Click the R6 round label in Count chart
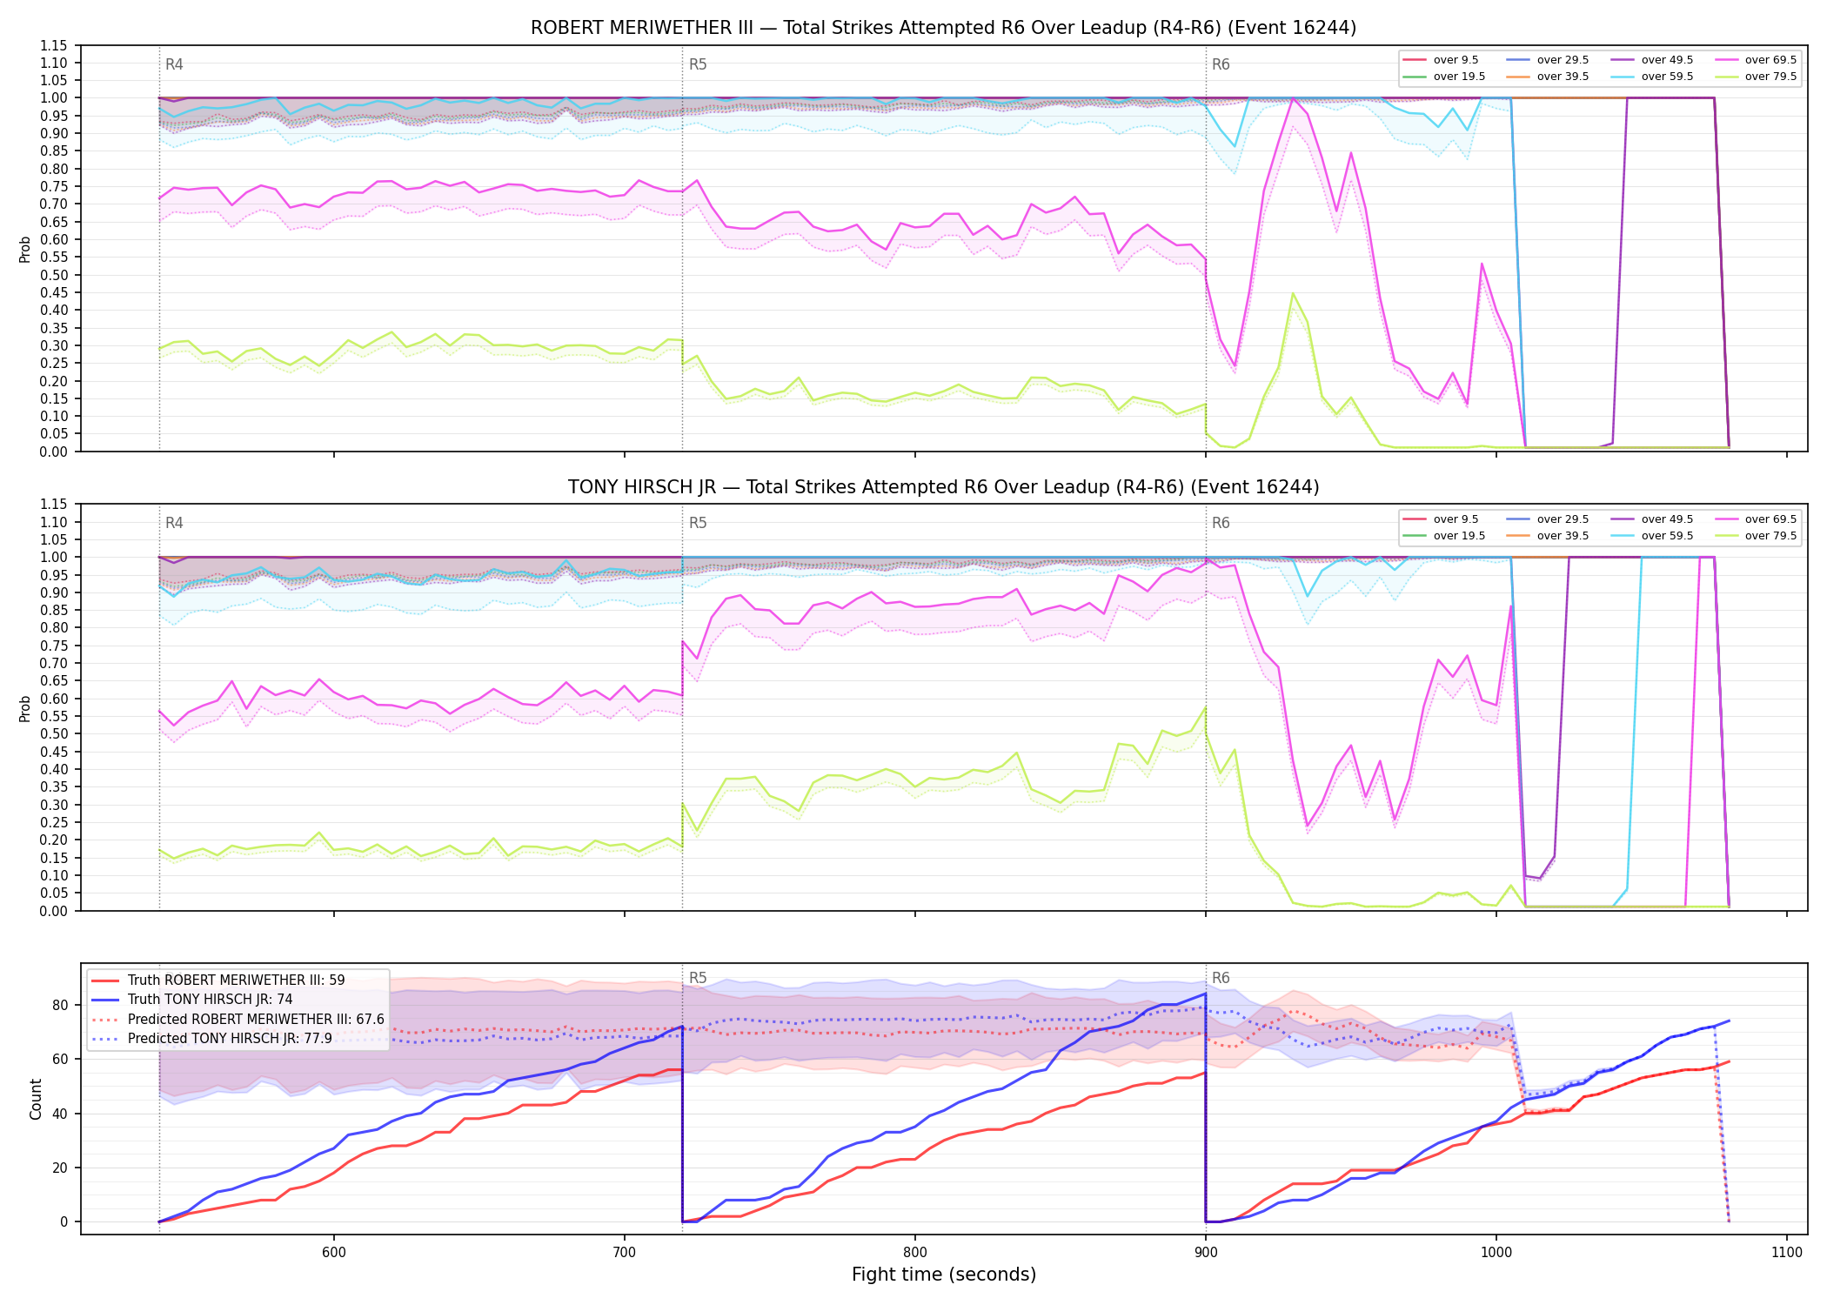The width and height of the screenshot is (1827, 1305). [1221, 978]
